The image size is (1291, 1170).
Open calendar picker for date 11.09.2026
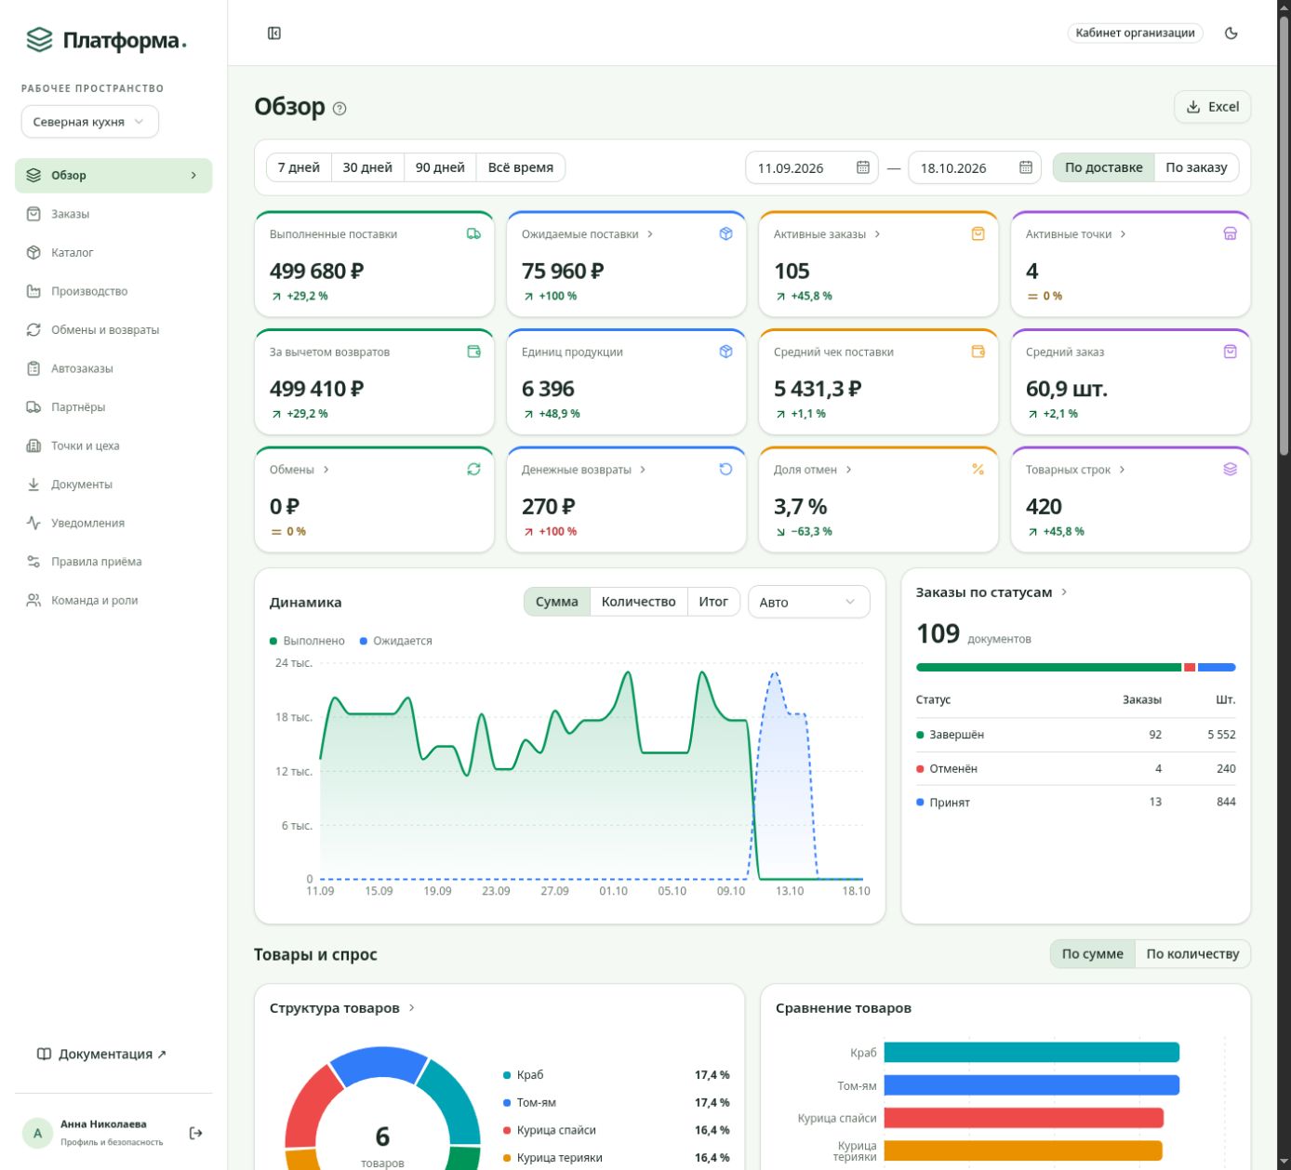coord(862,167)
